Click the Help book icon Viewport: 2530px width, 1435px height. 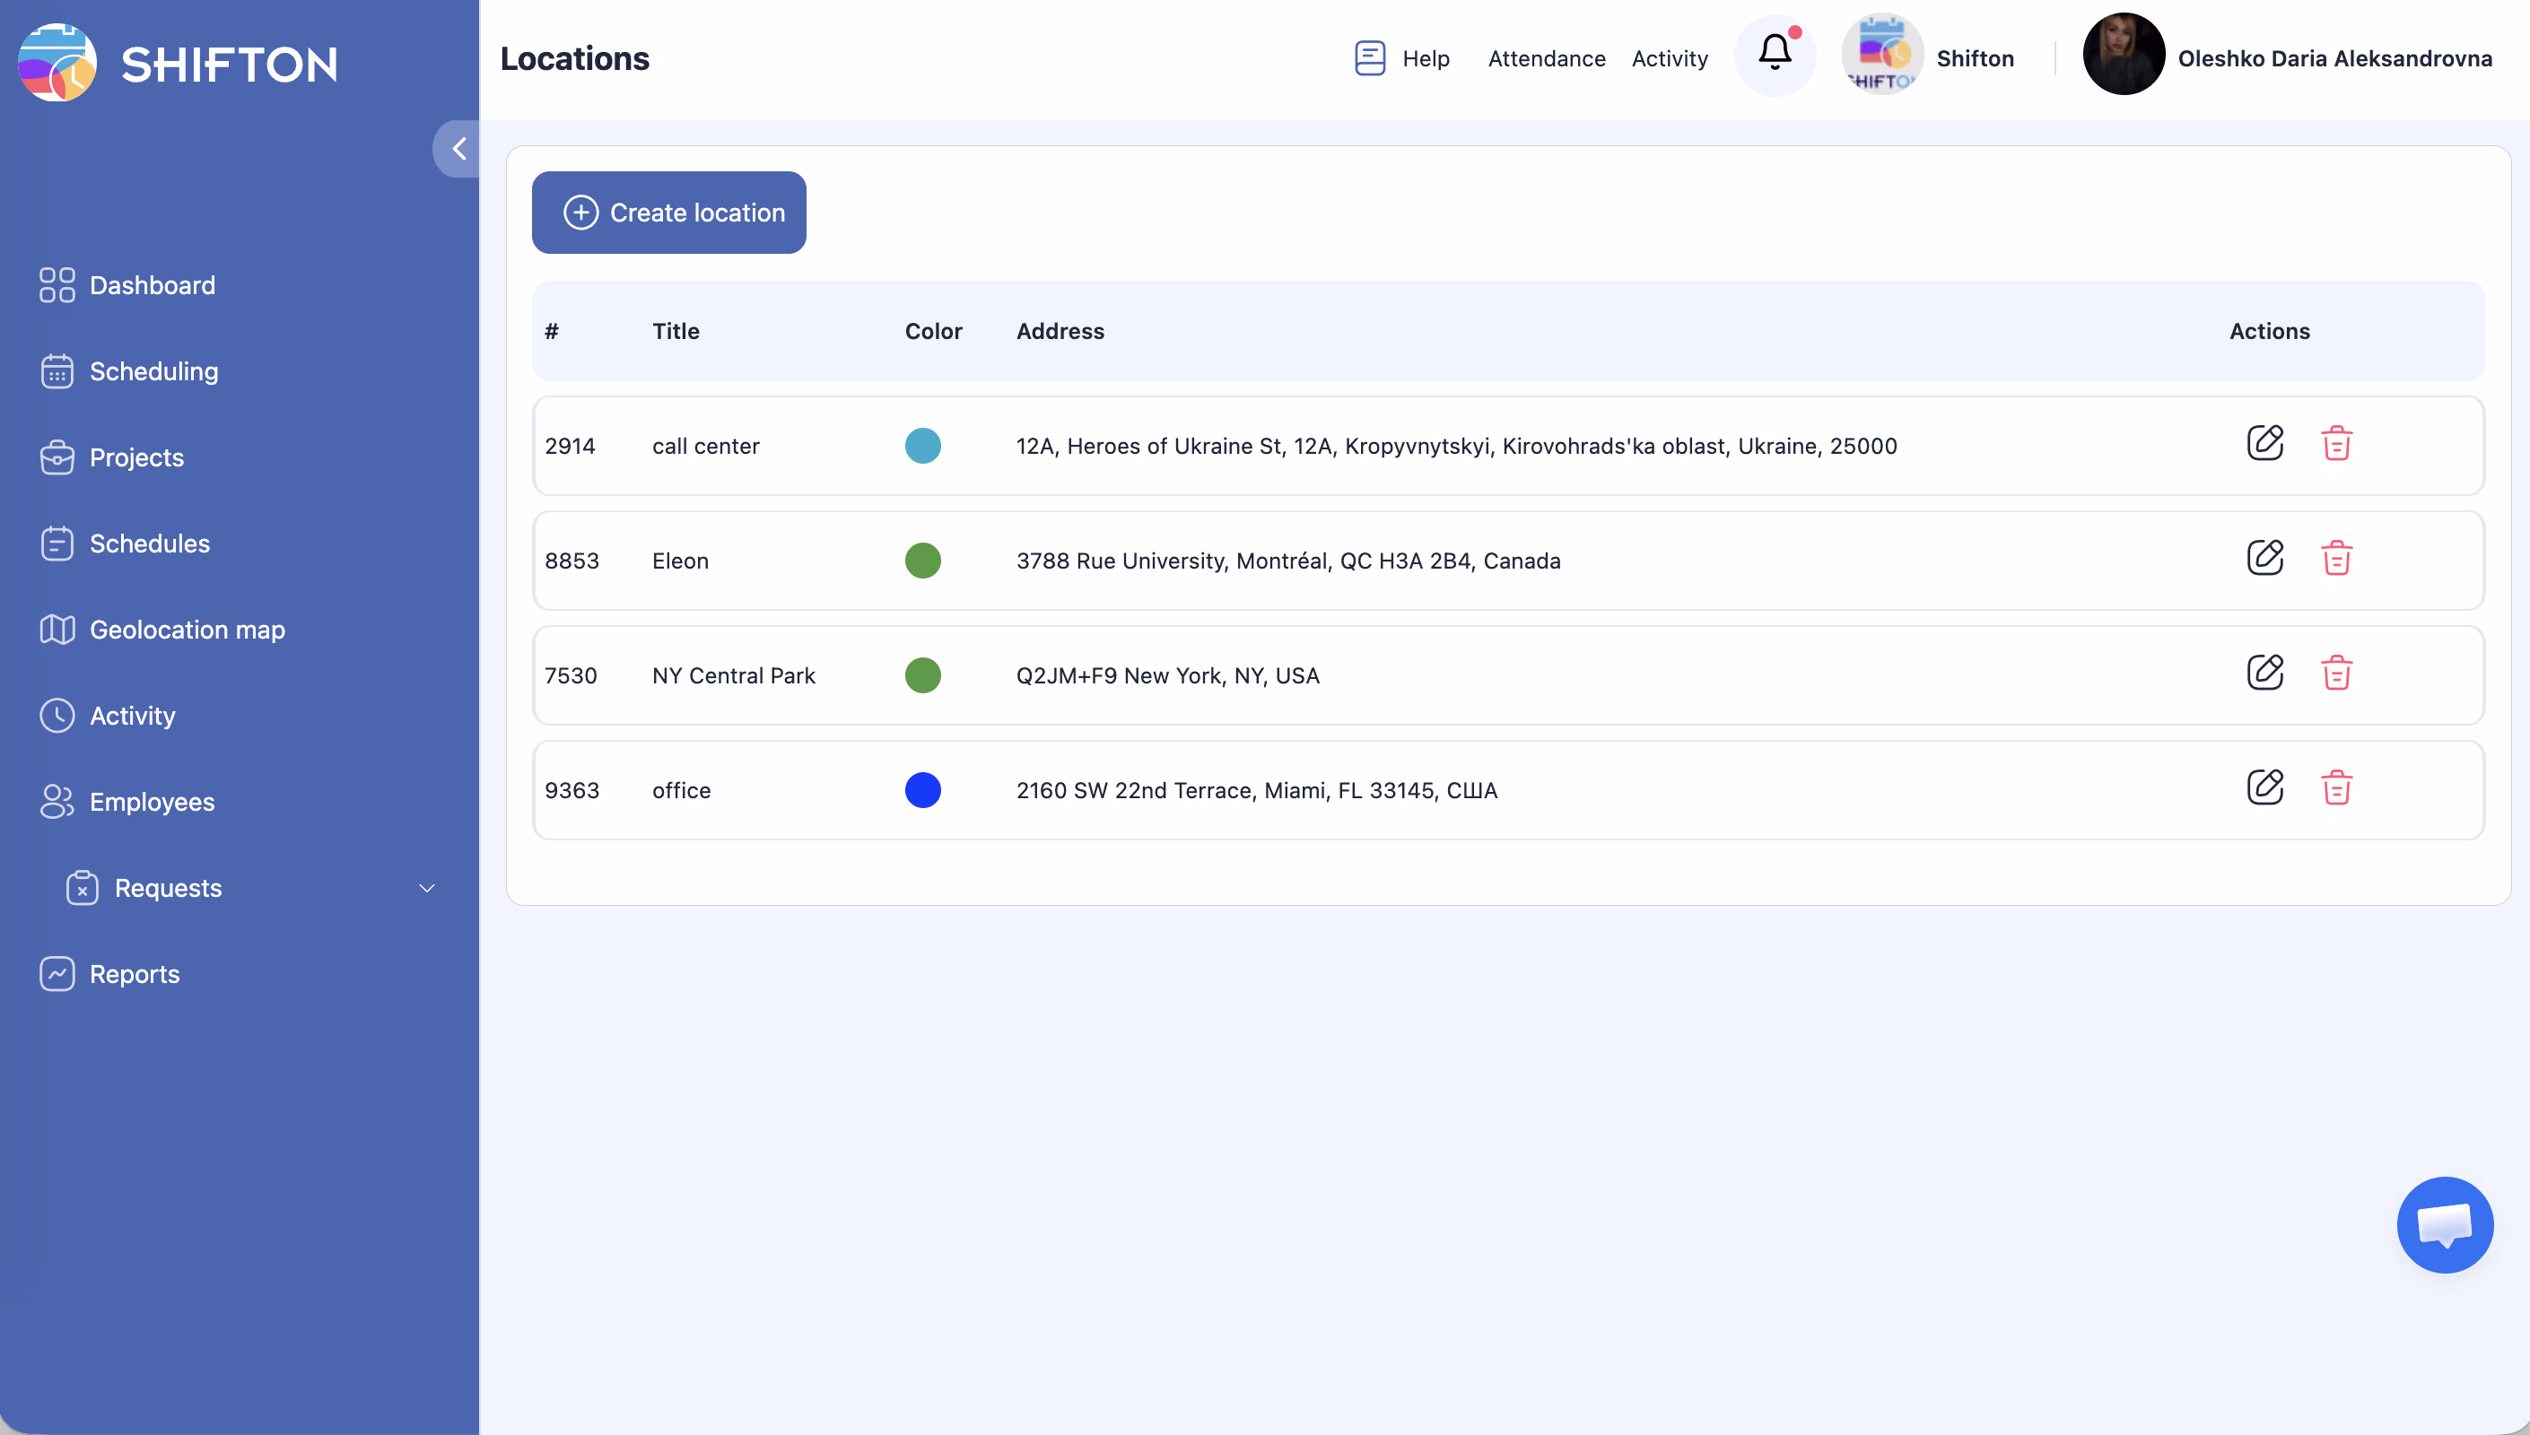click(x=1369, y=58)
